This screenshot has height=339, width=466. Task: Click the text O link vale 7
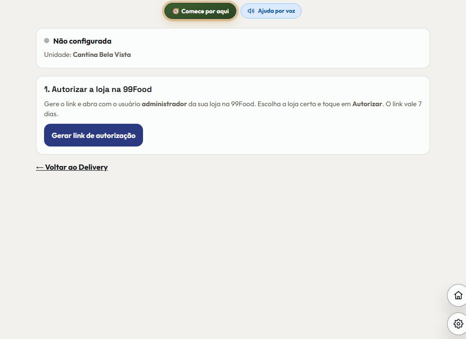tap(403, 104)
